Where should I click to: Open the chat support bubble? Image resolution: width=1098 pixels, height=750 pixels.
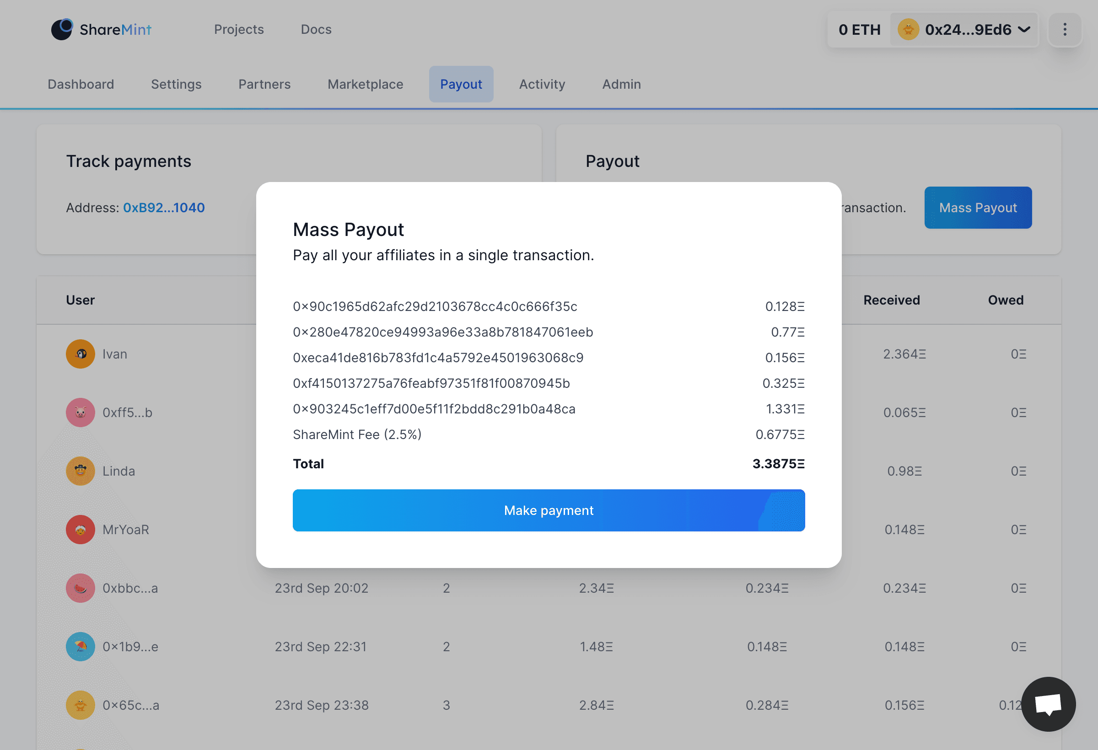1048,704
